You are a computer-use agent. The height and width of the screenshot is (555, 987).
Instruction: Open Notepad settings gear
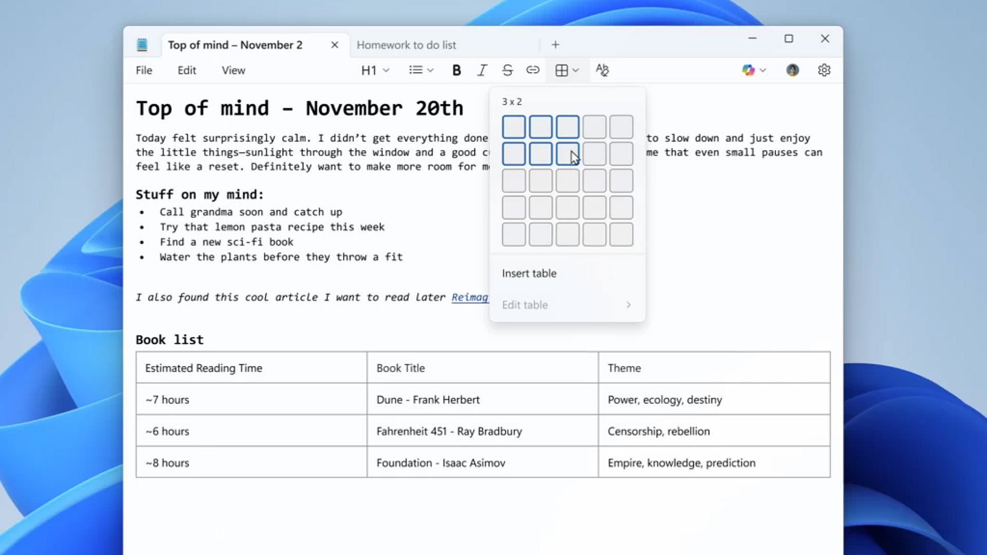coord(824,70)
